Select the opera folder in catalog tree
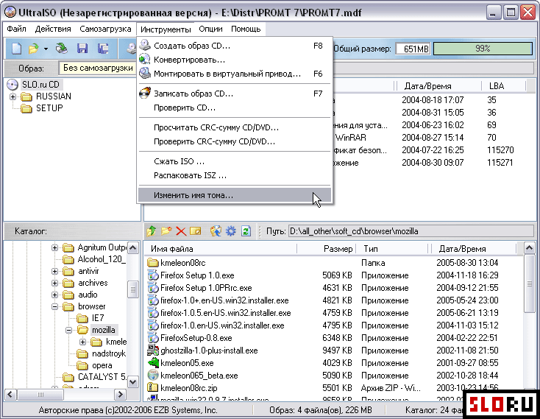 coord(94,365)
